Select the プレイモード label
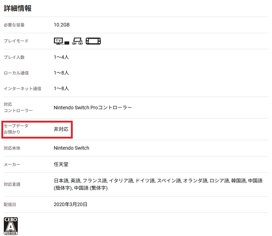This screenshot has width=272, height=236. tap(16, 41)
